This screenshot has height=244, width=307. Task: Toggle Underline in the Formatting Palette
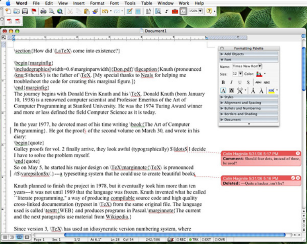(x=239, y=82)
